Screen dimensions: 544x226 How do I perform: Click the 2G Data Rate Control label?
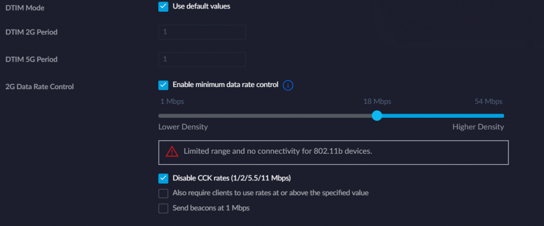click(39, 86)
